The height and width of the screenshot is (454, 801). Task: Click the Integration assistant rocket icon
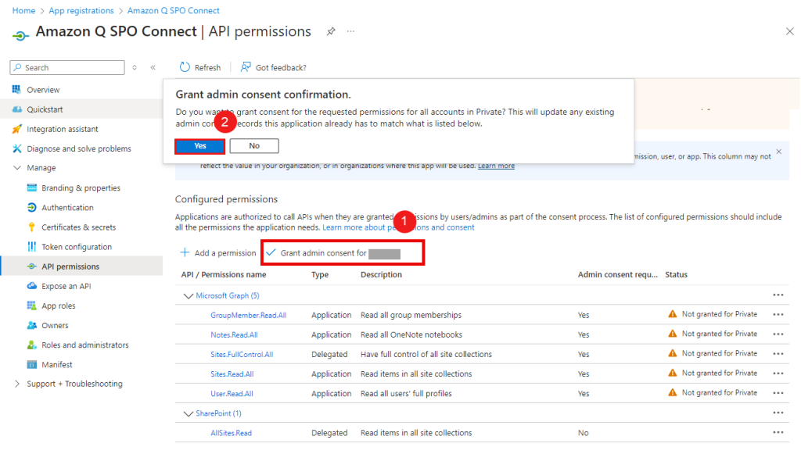[17, 129]
